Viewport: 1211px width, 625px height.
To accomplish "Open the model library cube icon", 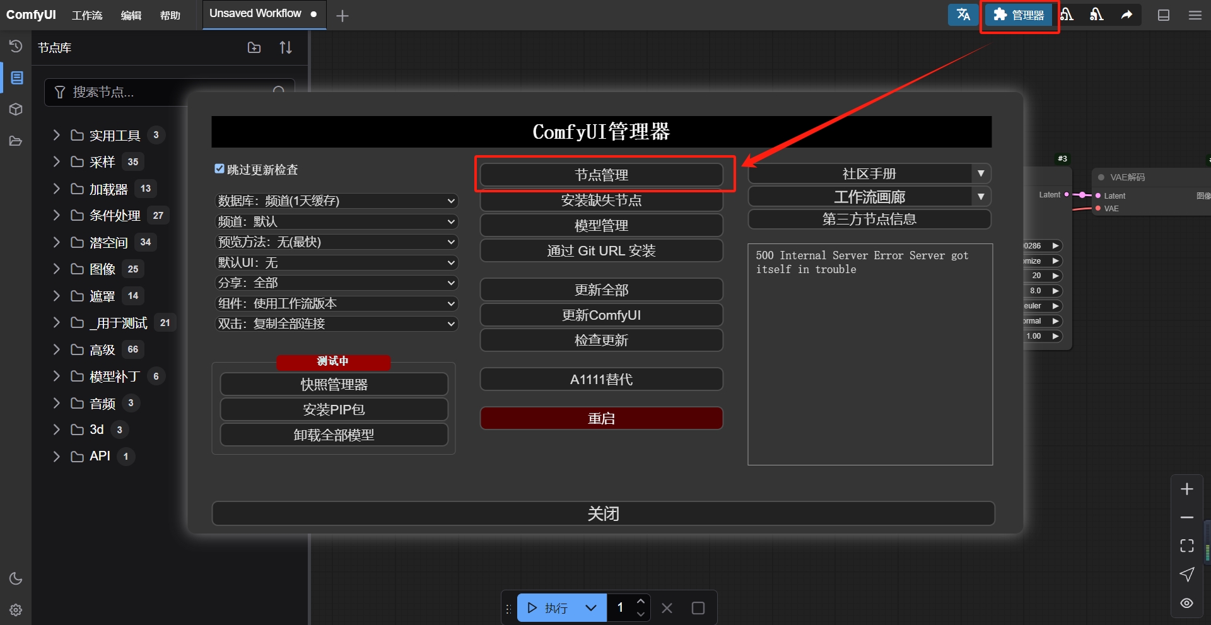I will tap(16, 109).
